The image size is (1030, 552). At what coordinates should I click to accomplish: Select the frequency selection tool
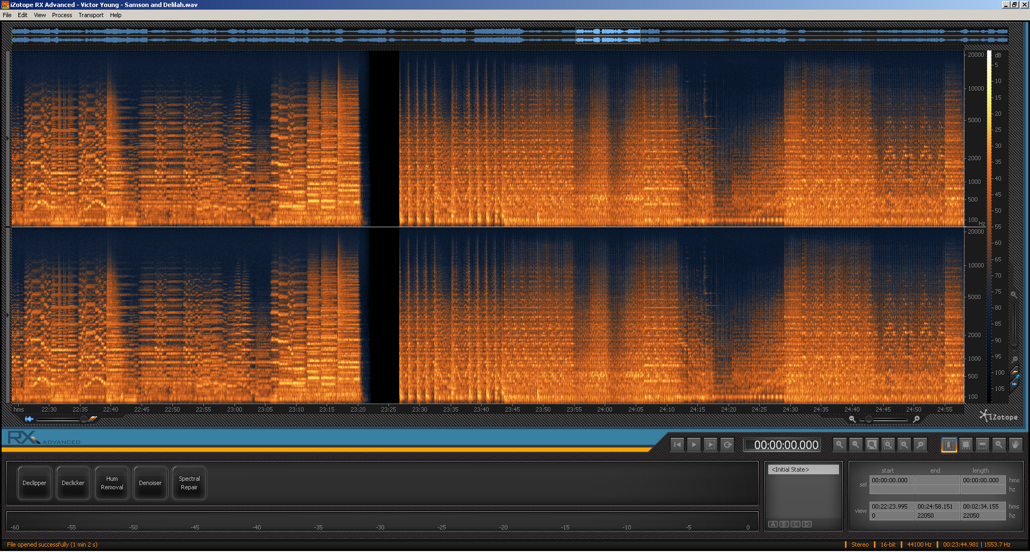(982, 445)
